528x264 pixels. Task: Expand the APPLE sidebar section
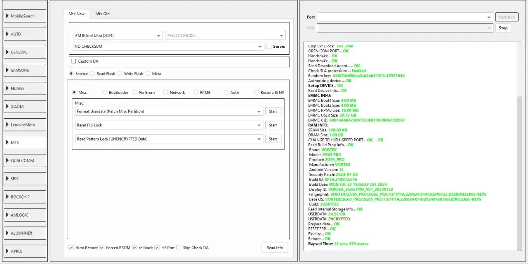point(25,251)
